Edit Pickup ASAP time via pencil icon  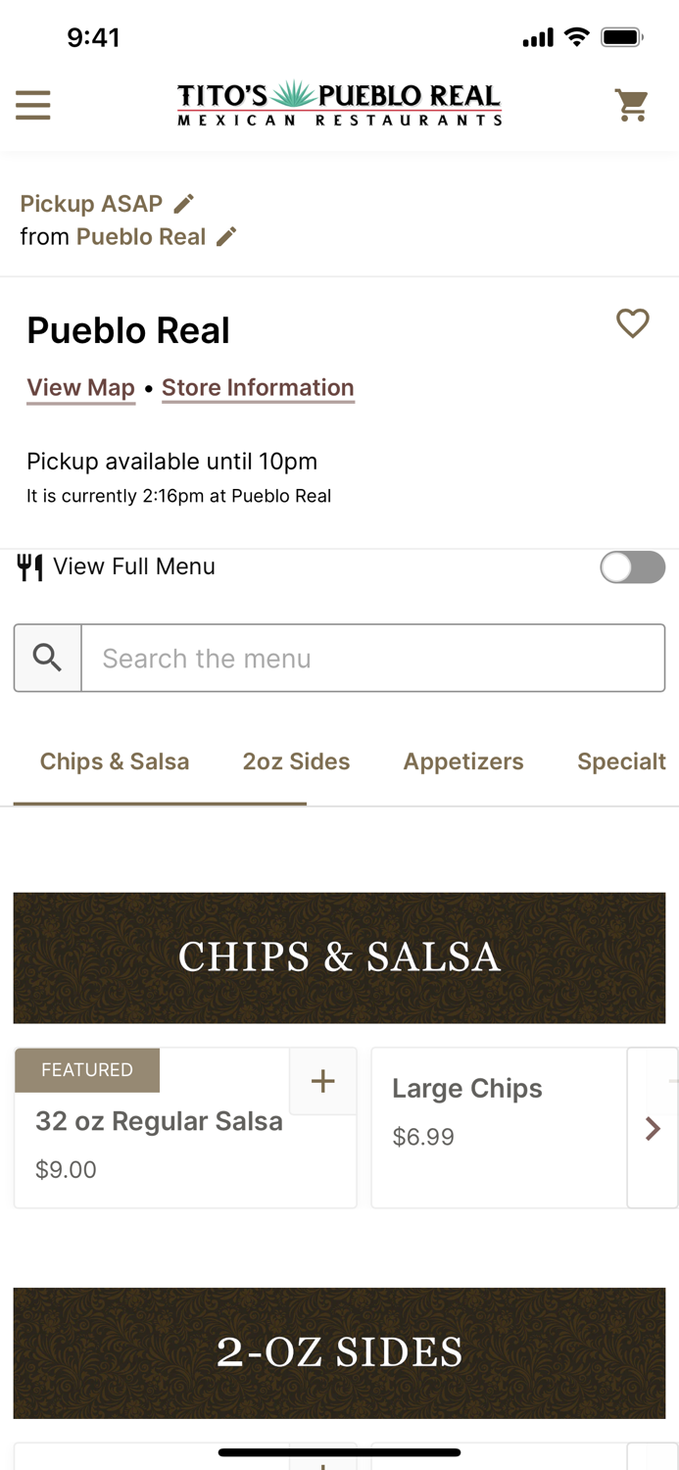pos(183,203)
